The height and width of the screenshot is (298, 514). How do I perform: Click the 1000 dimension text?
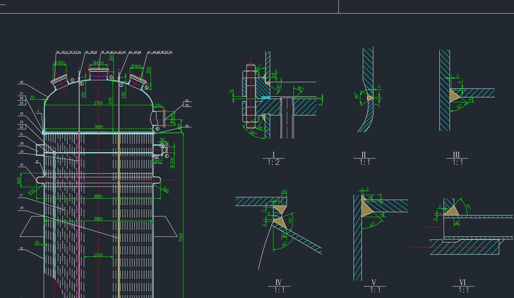pos(98,255)
